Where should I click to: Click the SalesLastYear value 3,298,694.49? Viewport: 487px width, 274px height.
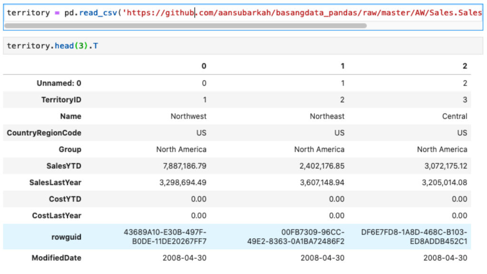(x=183, y=182)
